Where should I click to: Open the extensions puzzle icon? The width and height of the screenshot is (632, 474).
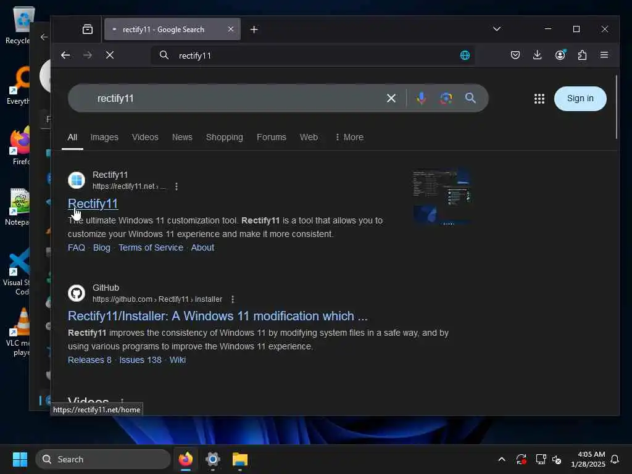(582, 55)
